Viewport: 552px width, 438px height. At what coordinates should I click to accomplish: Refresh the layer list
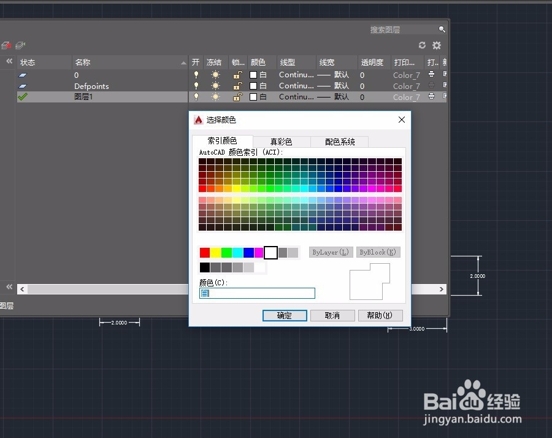pyautogui.click(x=422, y=45)
